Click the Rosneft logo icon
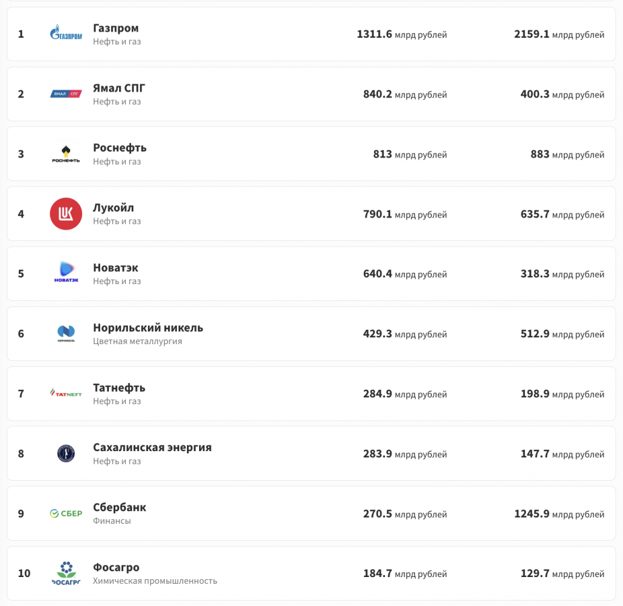Viewport: 623px width, 606px height. pyautogui.click(x=66, y=154)
